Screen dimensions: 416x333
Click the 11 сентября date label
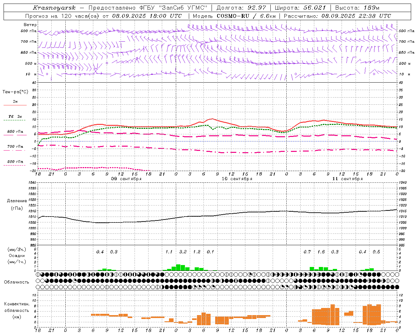point(347,179)
